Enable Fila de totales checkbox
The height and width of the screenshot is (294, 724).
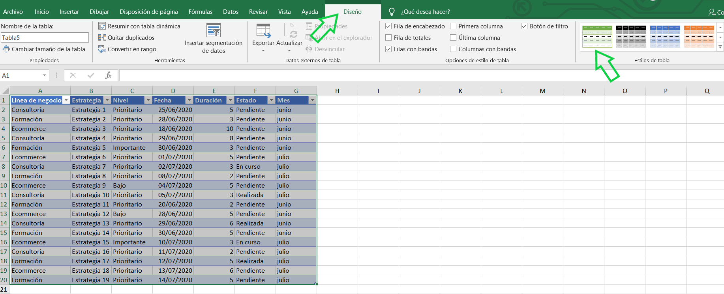coord(388,37)
